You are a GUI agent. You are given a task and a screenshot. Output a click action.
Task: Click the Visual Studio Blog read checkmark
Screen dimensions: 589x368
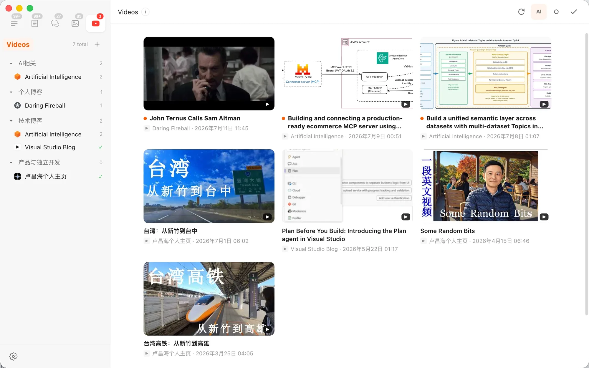[x=100, y=147]
